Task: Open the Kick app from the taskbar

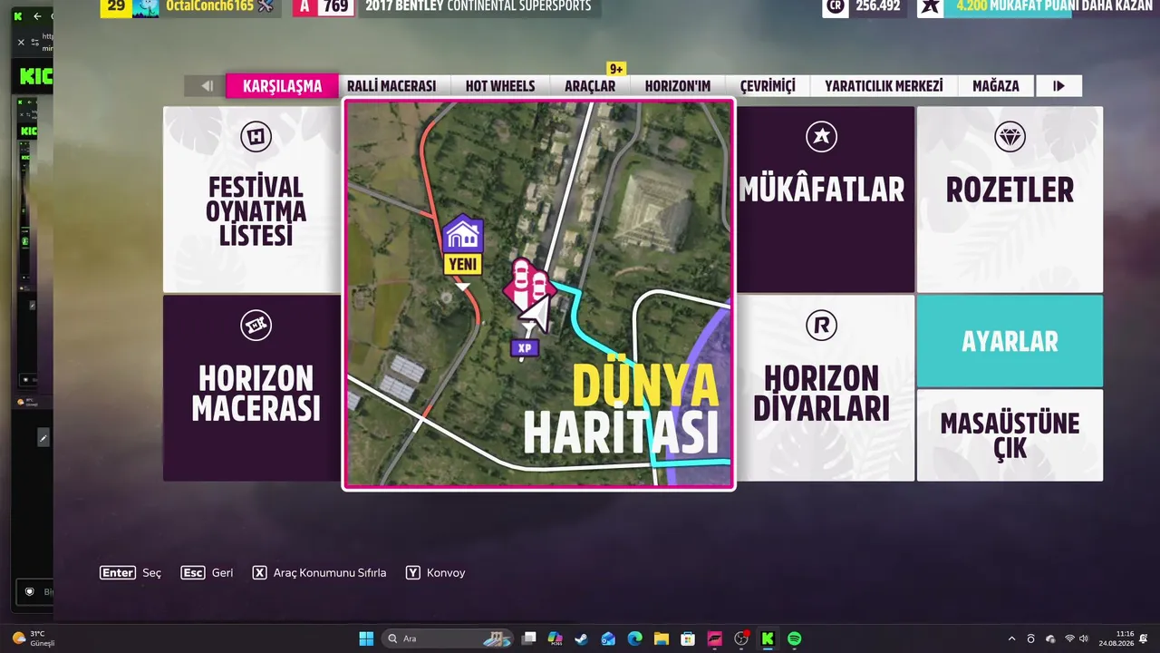Action: pos(768,638)
